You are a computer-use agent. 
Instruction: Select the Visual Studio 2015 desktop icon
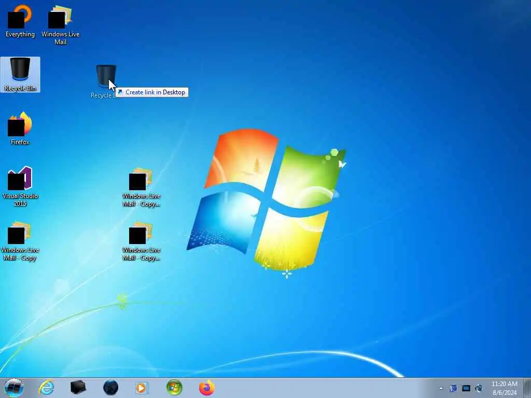pyautogui.click(x=20, y=186)
